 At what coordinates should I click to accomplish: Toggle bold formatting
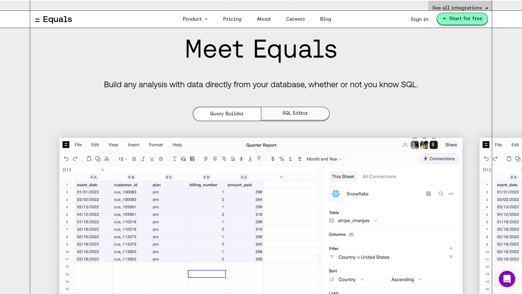(x=134, y=159)
